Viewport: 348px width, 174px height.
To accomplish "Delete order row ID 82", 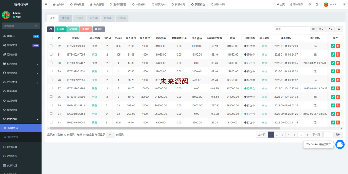I will pyautogui.click(x=338, y=46).
